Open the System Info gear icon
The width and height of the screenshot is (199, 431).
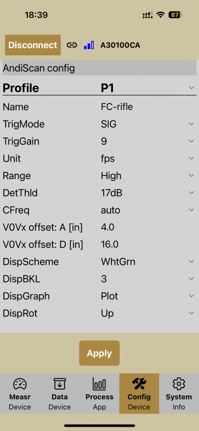[179, 384]
